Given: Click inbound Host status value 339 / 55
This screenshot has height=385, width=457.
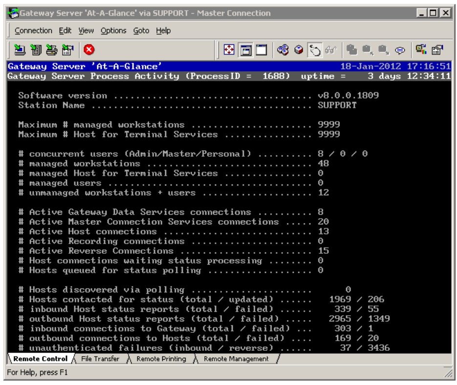Looking at the screenshot, I should [357, 309].
